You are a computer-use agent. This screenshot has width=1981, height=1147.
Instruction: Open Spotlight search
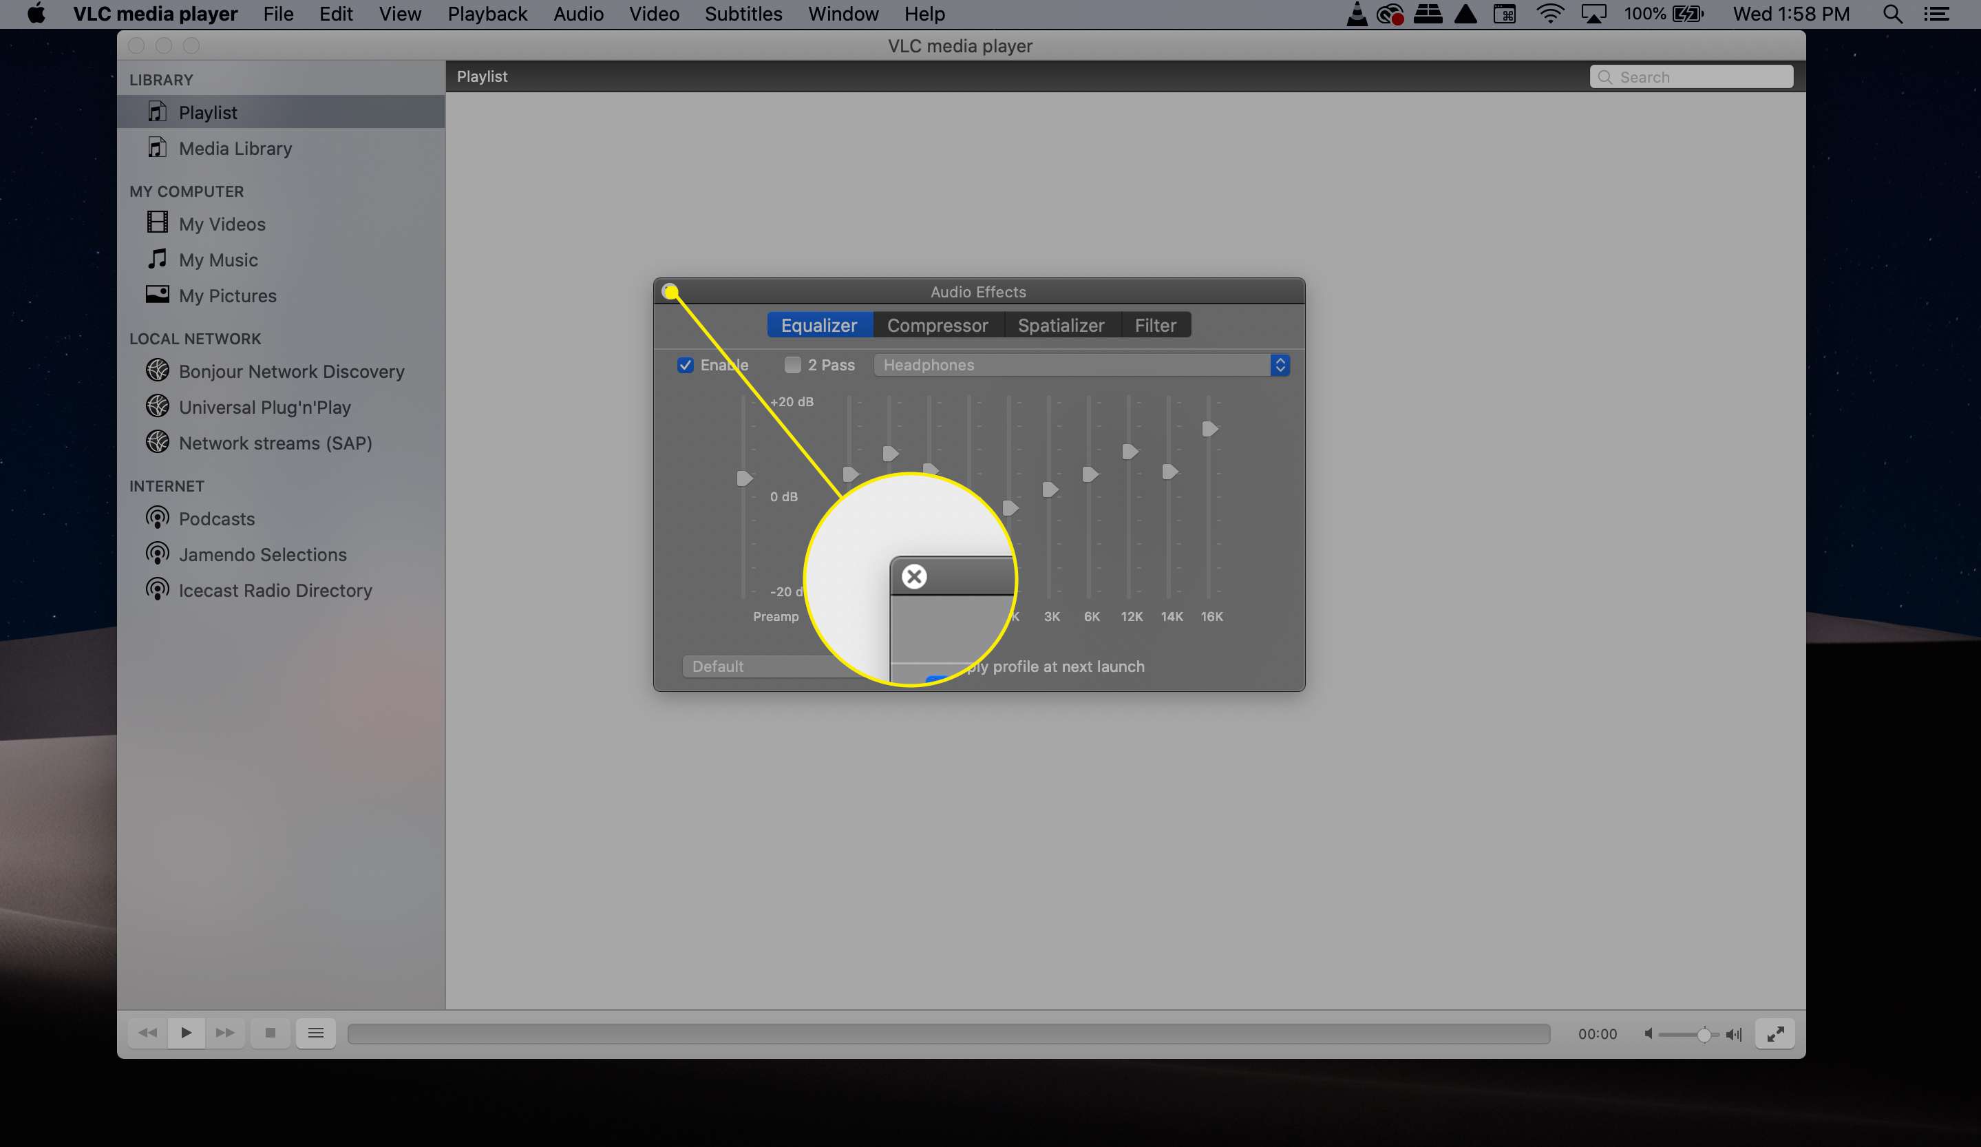click(1893, 14)
